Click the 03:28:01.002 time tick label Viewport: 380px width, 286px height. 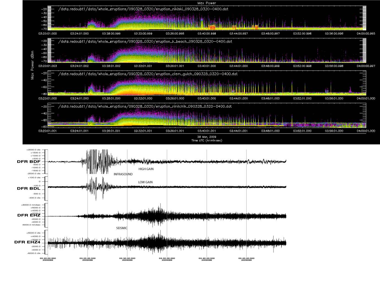pos(111,66)
